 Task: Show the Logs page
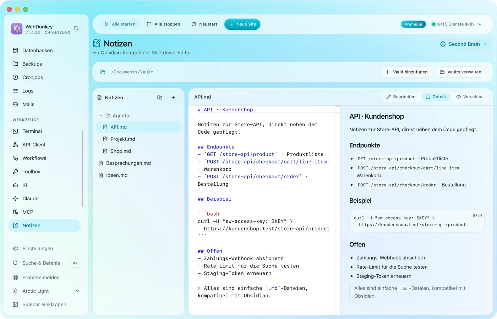[x=44, y=91]
